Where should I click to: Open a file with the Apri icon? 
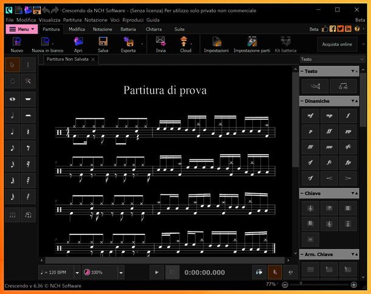(78, 45)
